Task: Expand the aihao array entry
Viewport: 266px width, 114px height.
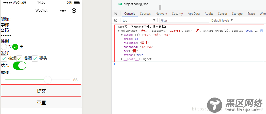Action: coord(122,35)
